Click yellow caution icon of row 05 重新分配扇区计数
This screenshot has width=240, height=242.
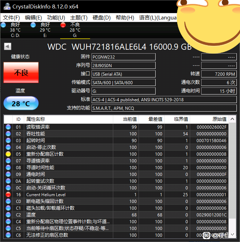point(8,154)
